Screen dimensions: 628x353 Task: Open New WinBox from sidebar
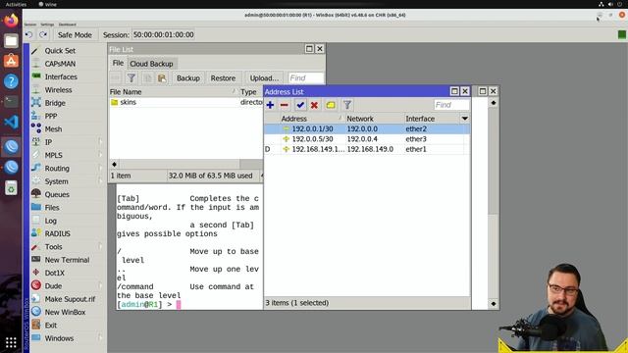[65, 312]
